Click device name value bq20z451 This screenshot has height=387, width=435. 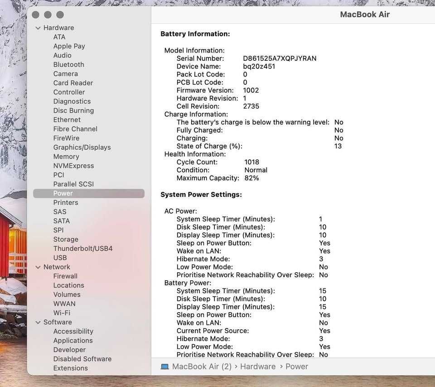[259, 67]
